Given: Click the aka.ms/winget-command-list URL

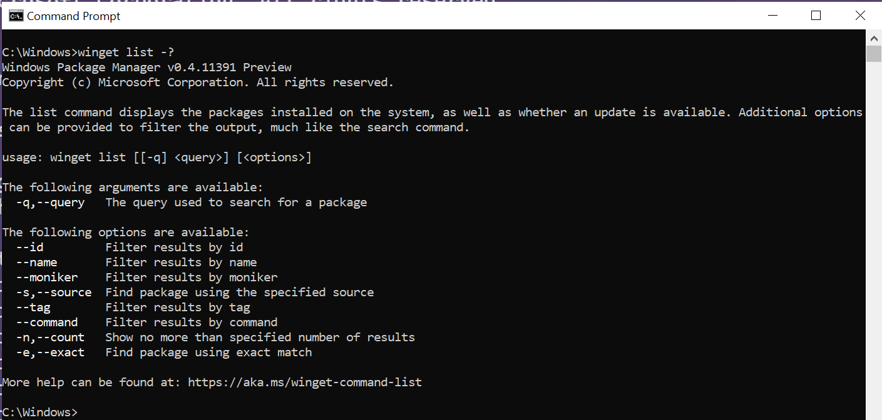Looking at the screenshot, I should click(x=305, y=382).
